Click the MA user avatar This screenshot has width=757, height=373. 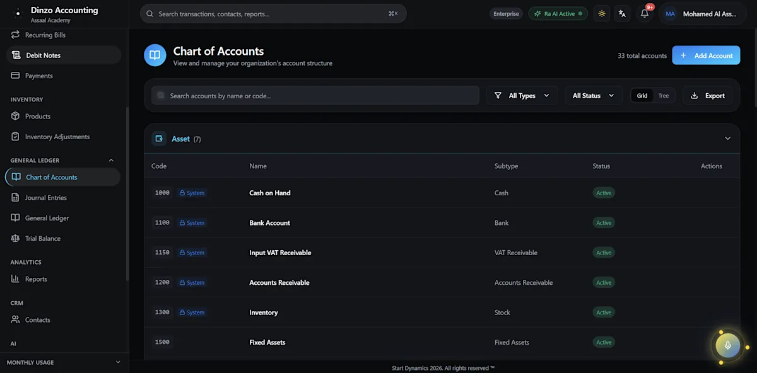[x=670, y=14]
